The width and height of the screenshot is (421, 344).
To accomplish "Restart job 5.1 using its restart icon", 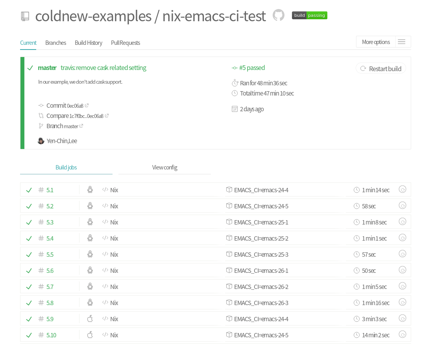I will coord(403,189).
